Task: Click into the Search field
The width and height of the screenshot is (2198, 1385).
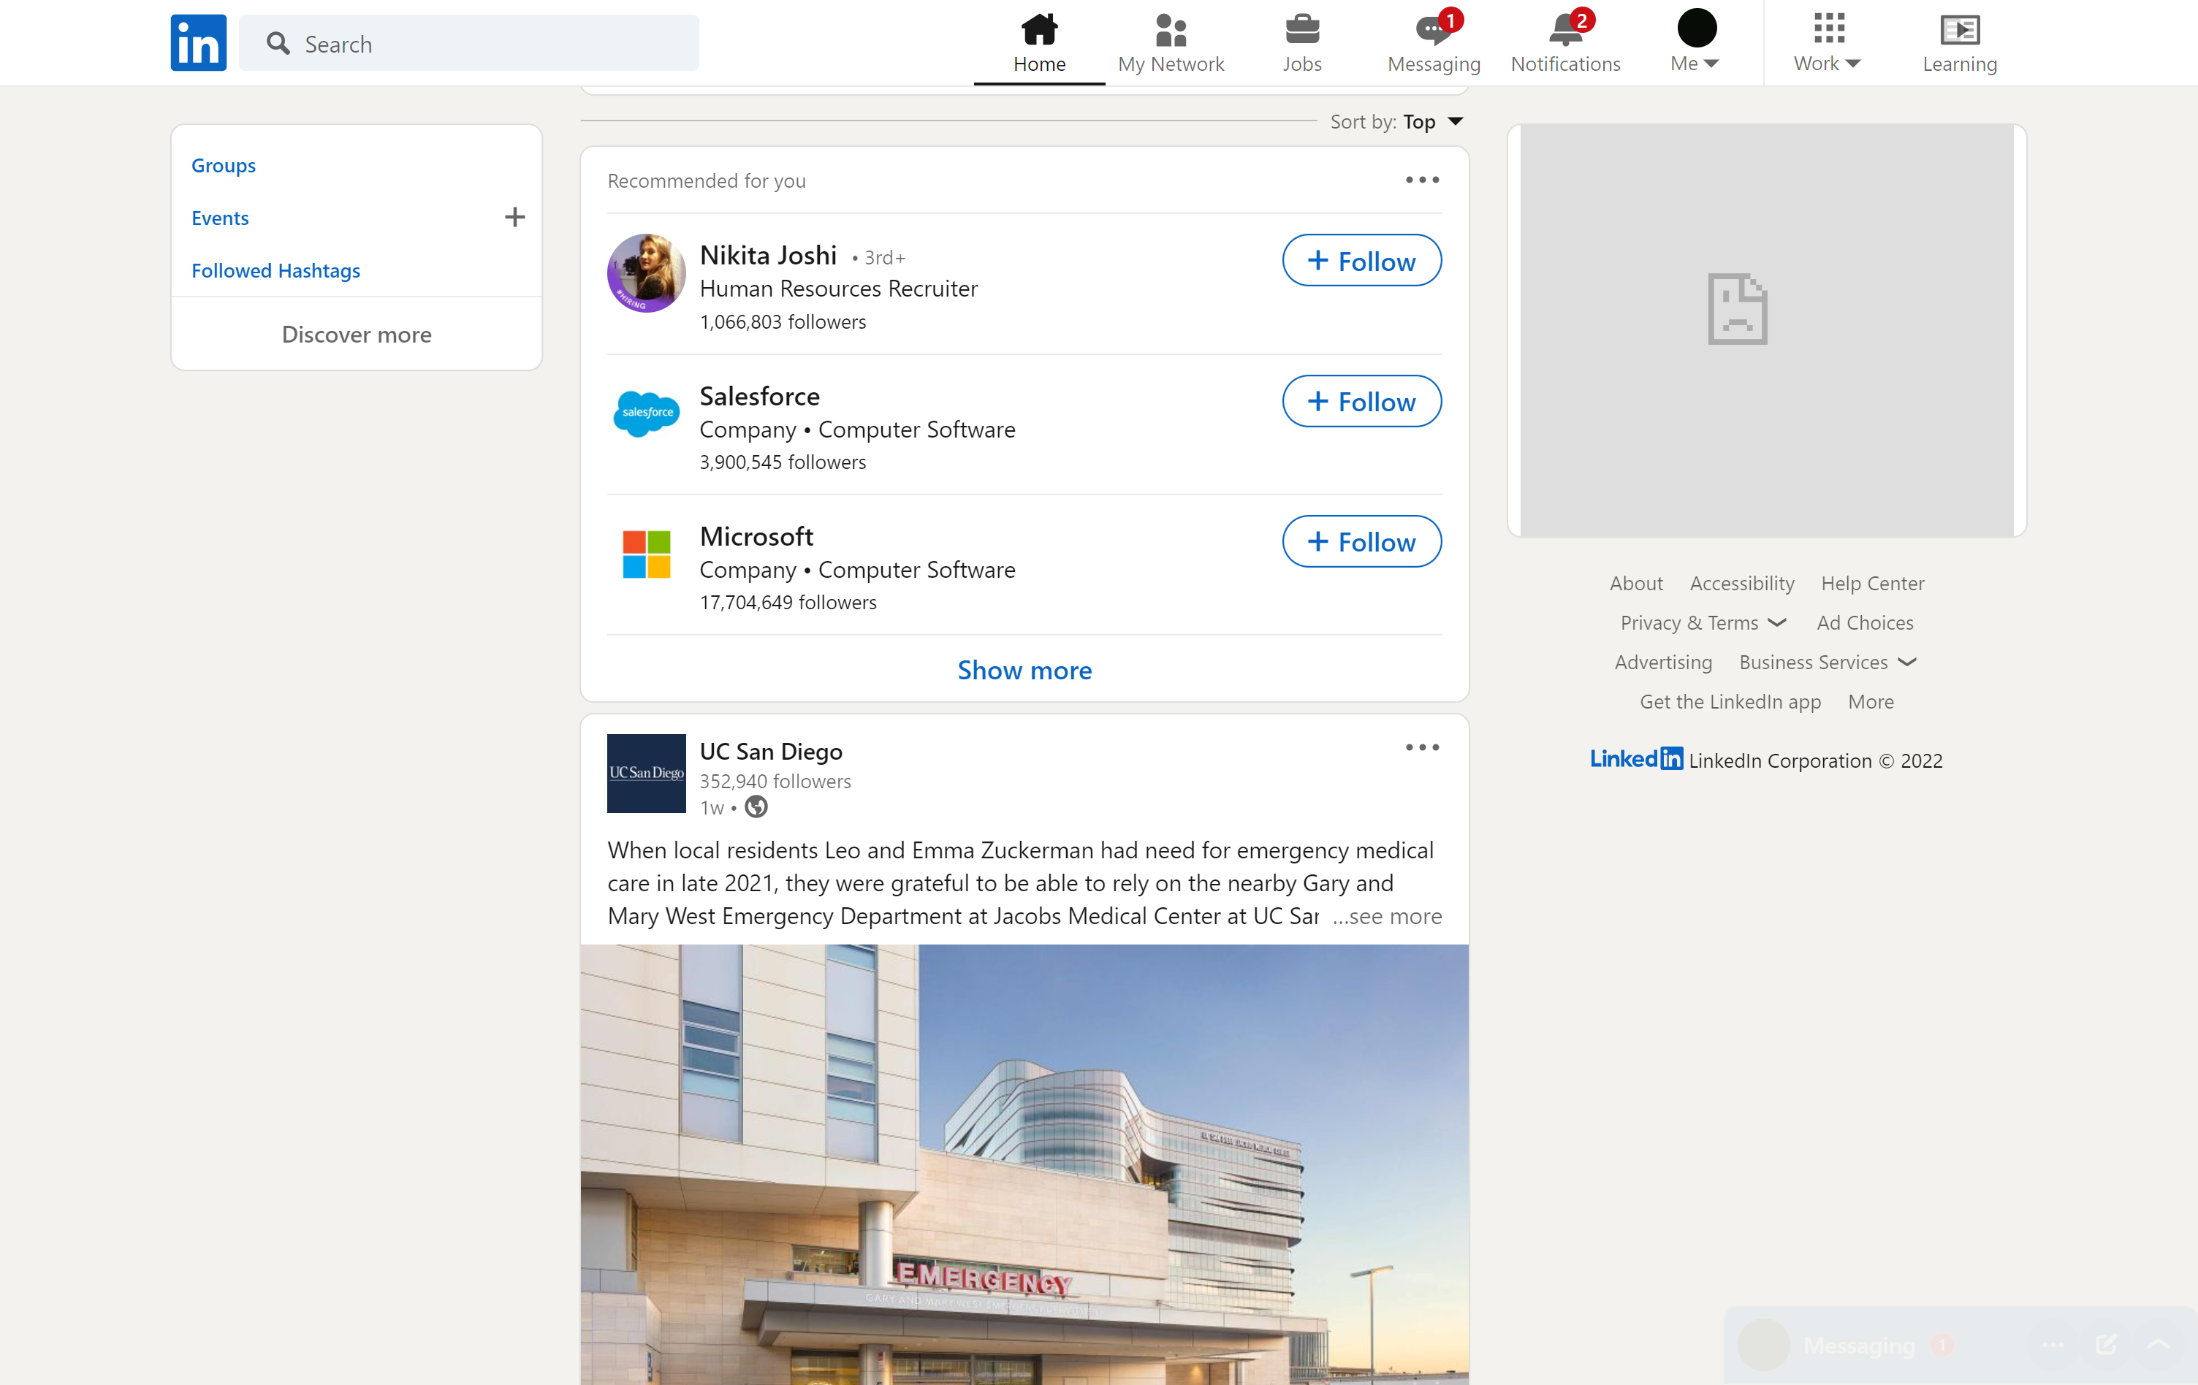Action: pyautogui.click(x=469, y=44)
